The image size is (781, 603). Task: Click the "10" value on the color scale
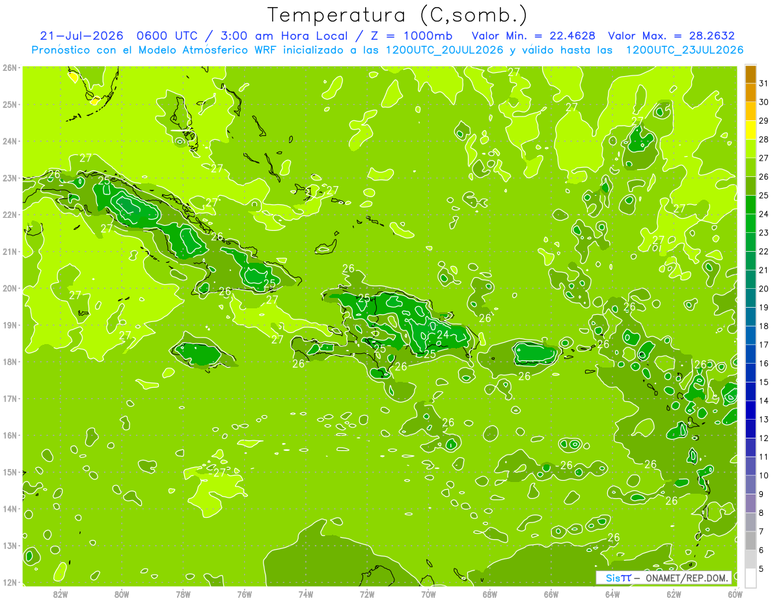(x=763, y=476)
